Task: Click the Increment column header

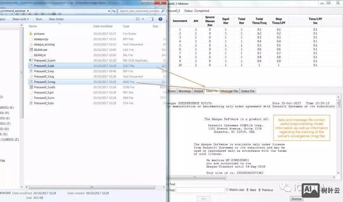Action: point(180,21)
